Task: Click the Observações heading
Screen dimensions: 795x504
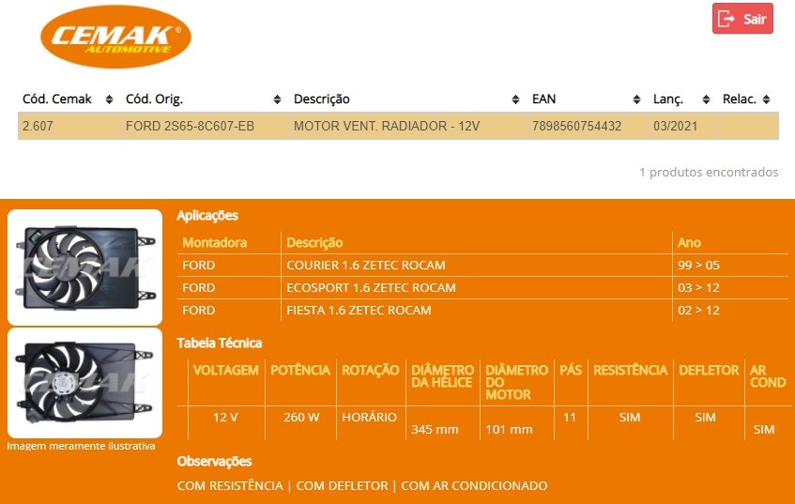Action: pyautogui.click(x=214, y=462)
